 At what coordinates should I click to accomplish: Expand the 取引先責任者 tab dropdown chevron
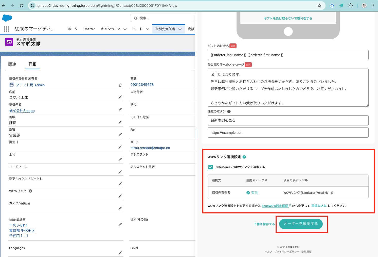point(180,29)
